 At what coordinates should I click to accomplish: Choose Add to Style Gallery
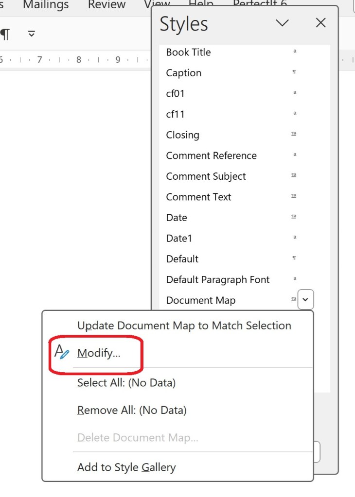(126, 467)
